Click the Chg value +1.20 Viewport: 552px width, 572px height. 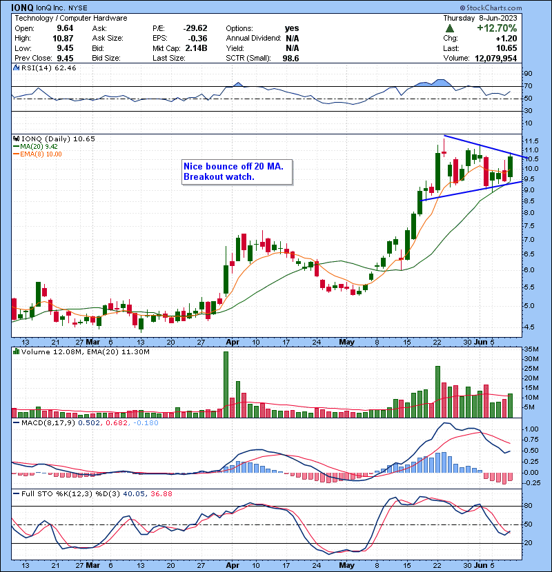[506, 39]
